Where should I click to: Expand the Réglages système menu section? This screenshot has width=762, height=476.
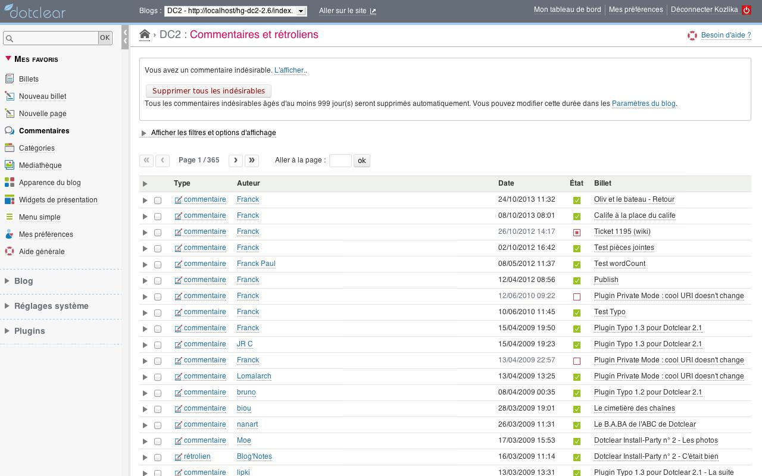tap(51, 306)
